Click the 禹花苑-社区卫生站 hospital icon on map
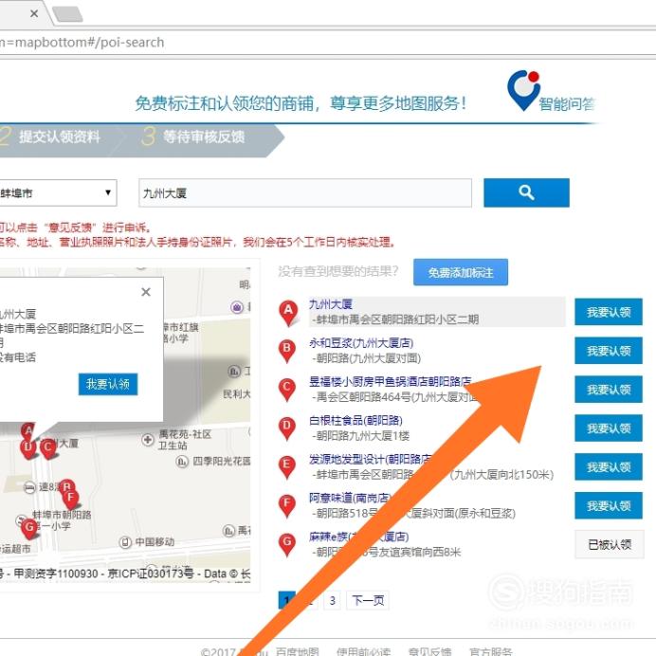The image size is (656, 656). click(147, 440)
